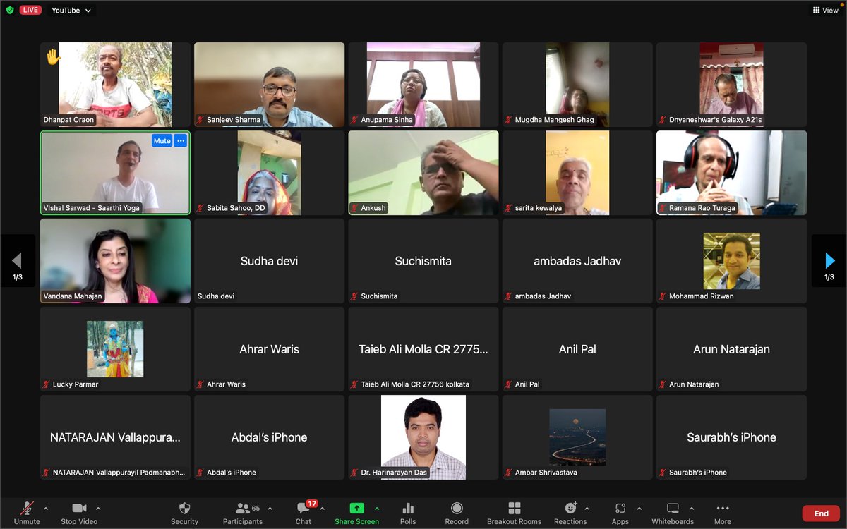Screen dimensions: 847x529
Task: Open the More options ellipsis
Action: point(723,509)
